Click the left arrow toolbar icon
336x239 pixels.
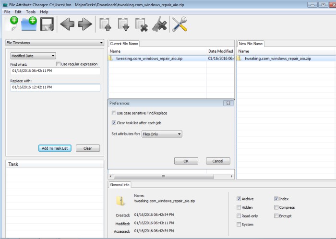67,24
